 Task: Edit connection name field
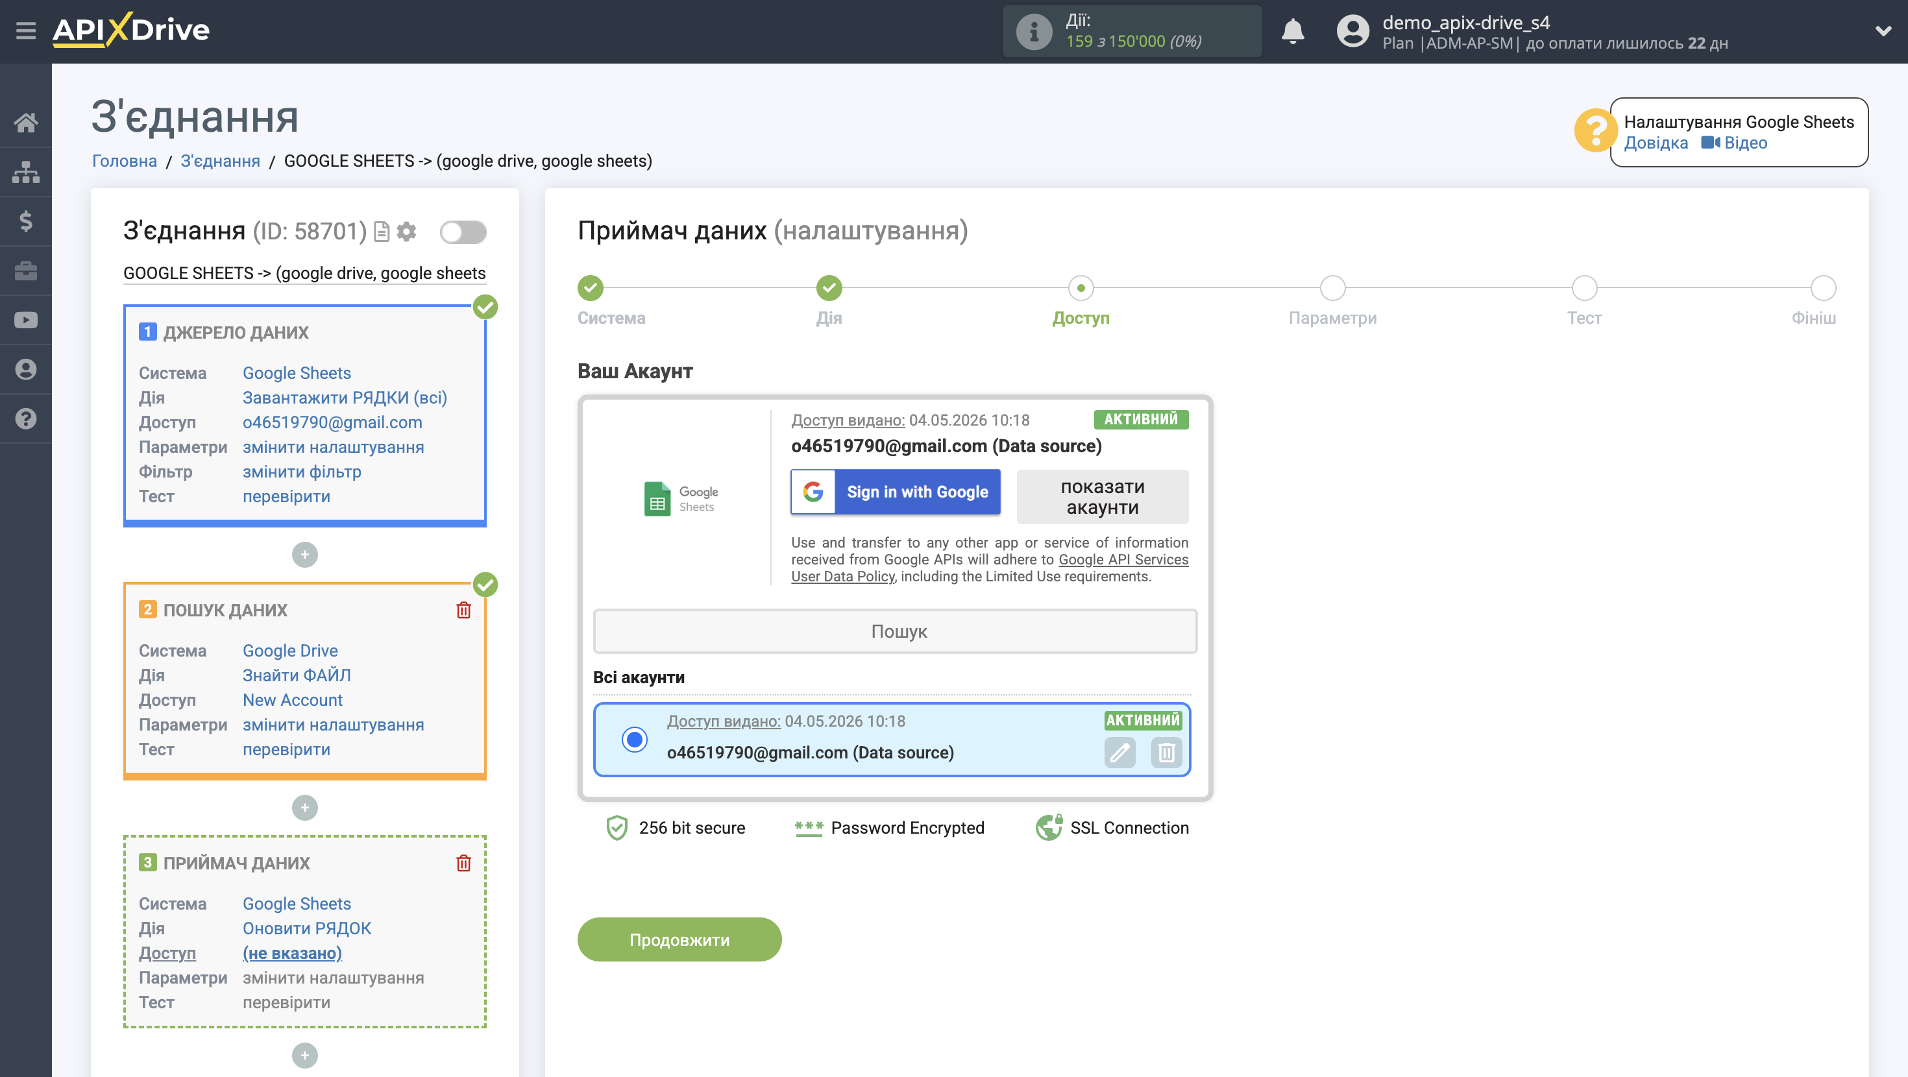(304, 273)
